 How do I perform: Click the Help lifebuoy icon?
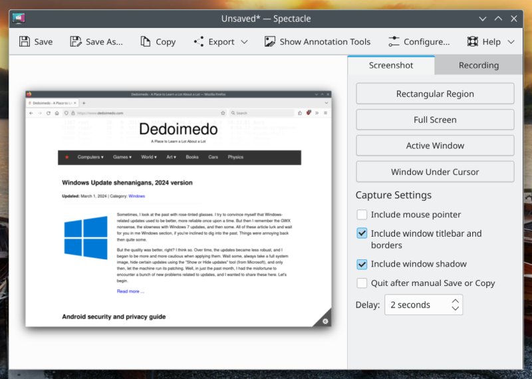[473, 41]
